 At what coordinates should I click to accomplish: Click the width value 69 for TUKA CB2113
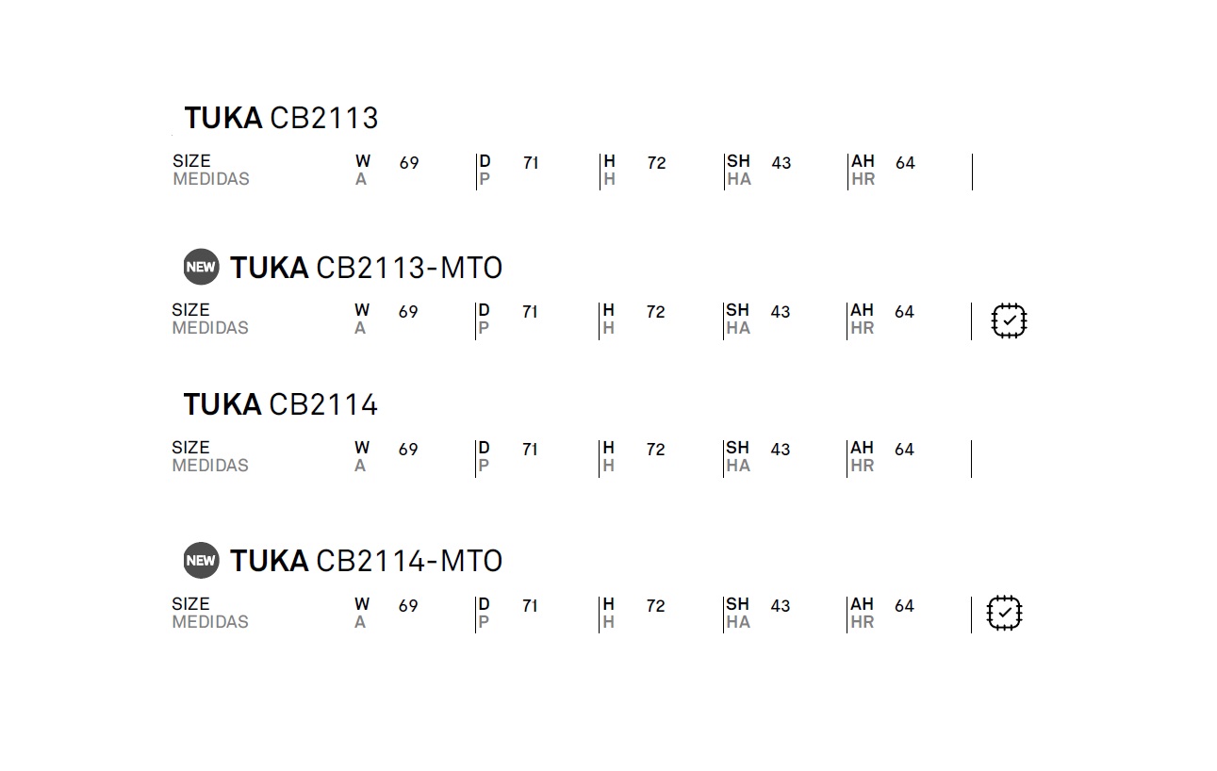(x=409, y=163)
